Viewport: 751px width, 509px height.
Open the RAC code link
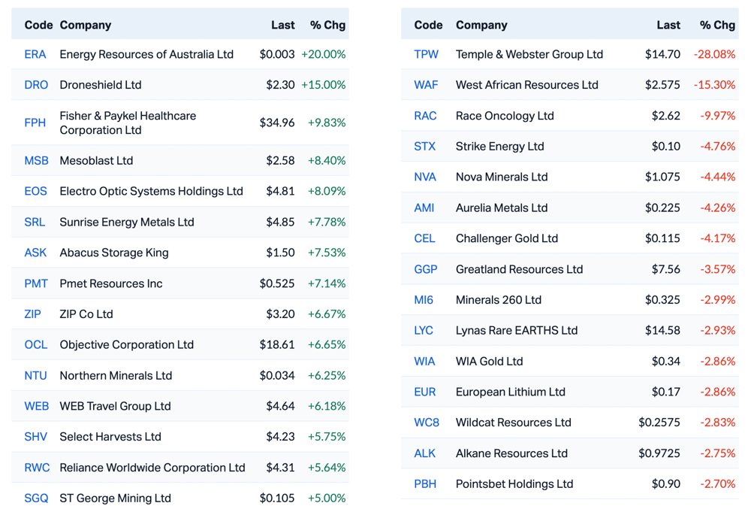coord(425,116)
